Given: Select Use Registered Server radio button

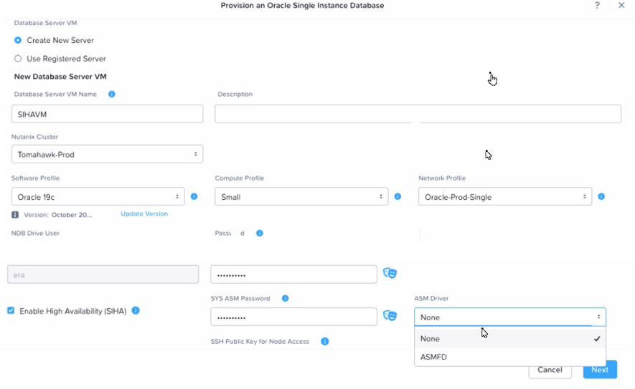Looking at the screenshot, I should point(18,59).
